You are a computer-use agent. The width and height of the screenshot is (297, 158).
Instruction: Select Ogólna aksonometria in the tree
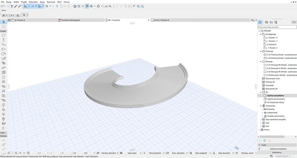[x=276, y=99]
